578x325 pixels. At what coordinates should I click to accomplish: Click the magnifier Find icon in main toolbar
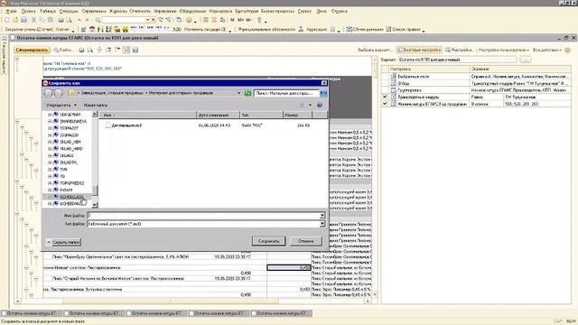(x=98, y=20)
